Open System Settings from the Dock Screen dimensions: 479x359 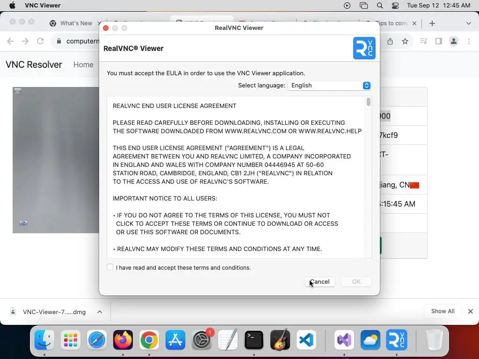coord(202,340)
